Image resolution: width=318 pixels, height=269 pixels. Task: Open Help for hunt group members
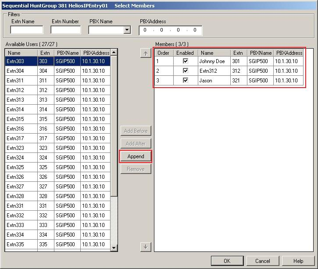click(x=298, y=261)
